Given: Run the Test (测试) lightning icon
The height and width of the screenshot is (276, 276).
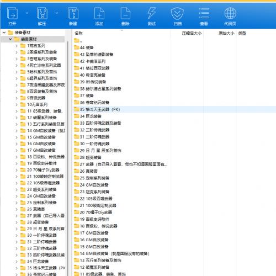Looking at the screenshot, I should point(152,13).
